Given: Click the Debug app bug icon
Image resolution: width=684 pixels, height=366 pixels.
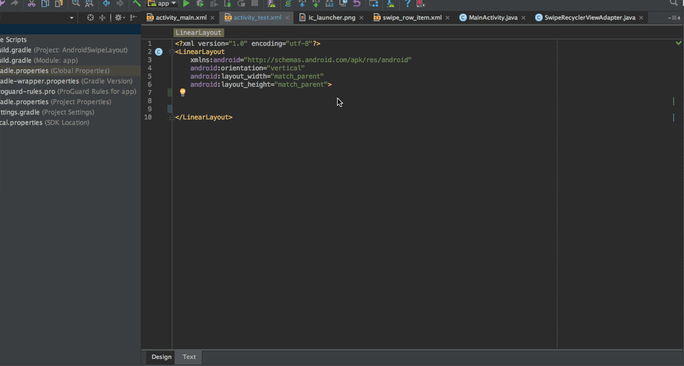Looking at the screenshot, I should [200, 4].
